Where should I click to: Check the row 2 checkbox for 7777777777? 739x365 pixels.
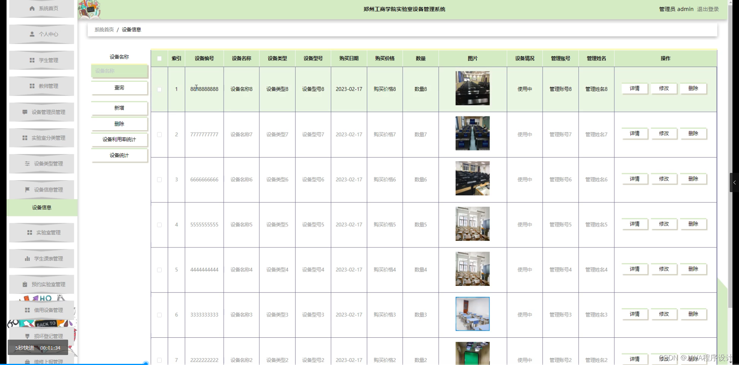(159, 135)
